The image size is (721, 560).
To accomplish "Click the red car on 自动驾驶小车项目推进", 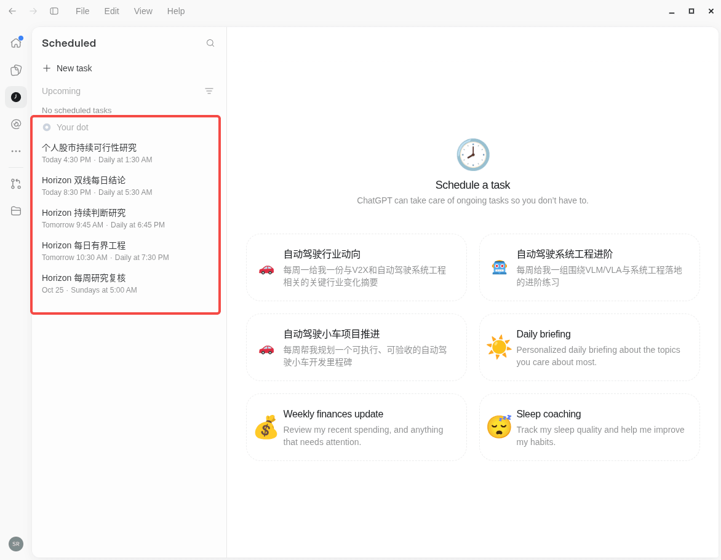I will (266, 349).
